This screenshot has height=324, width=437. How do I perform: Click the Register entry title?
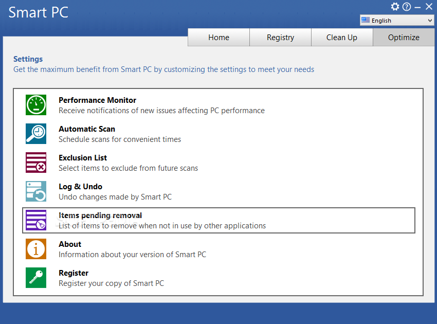tap(74, 273)
